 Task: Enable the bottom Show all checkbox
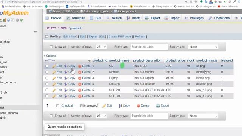51,116
